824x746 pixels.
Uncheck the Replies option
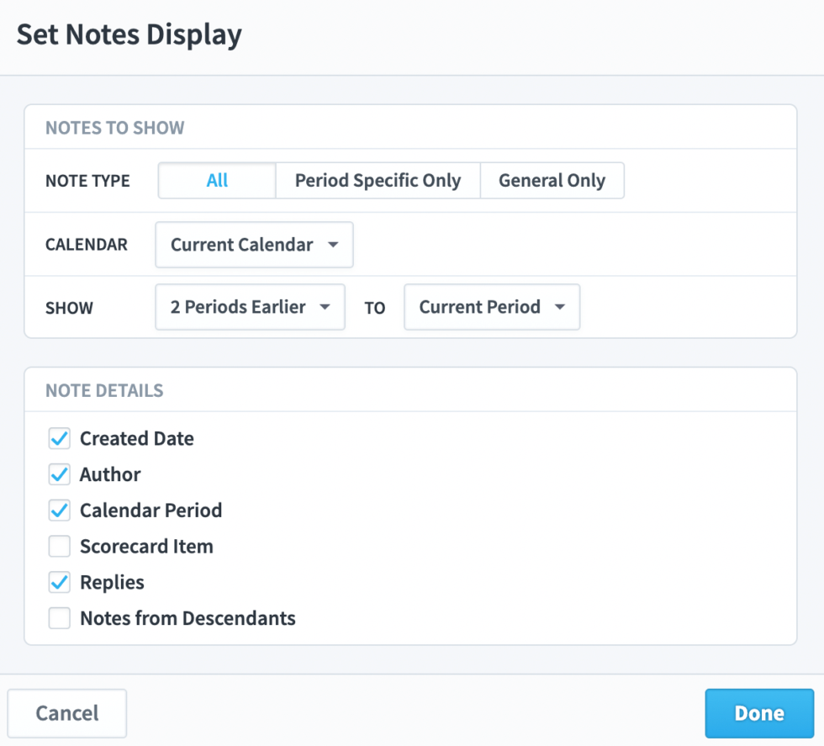click(59, 582)
